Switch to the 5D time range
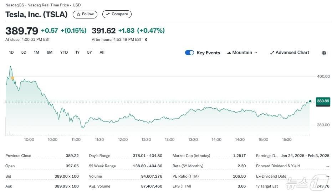332x195 pixels. [24, 52]
